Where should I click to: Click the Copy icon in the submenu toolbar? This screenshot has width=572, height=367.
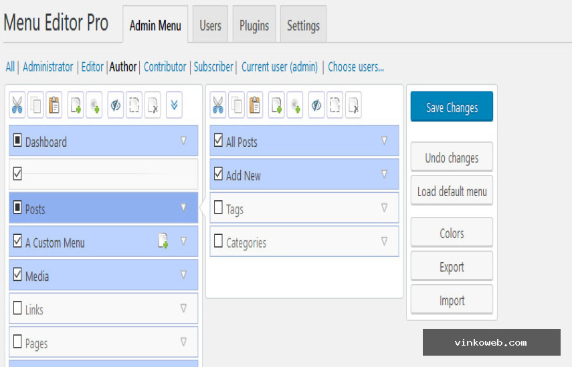(236, 105)
